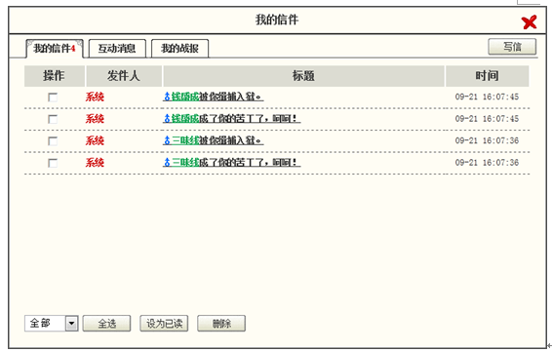Screen dimensions: 552x352
Task: Click the 写信 button
Action: 512,47
